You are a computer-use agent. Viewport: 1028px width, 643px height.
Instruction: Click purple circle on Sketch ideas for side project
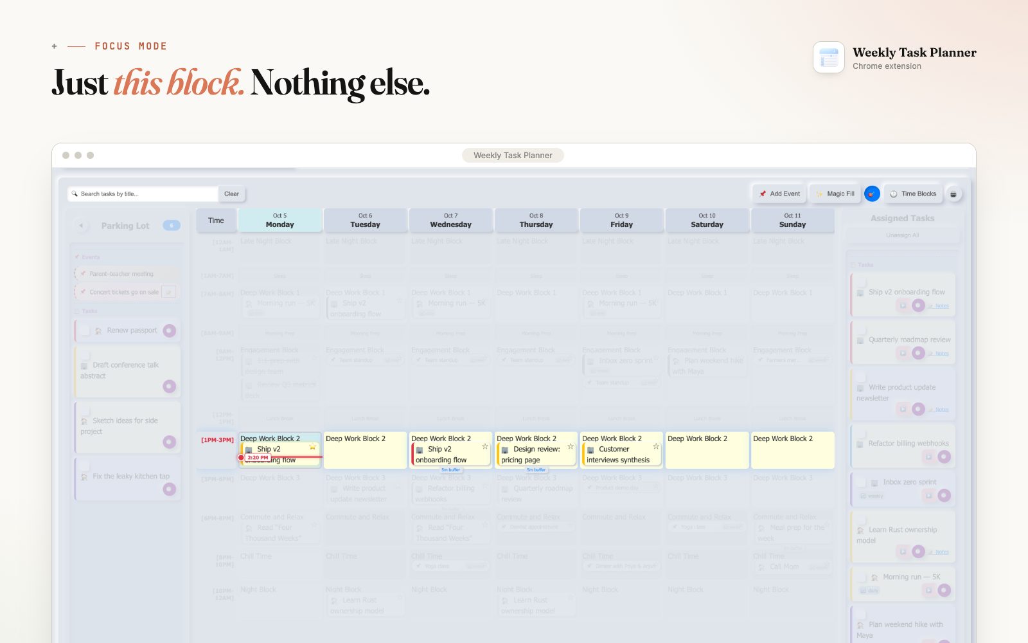[x=169, y=442]
